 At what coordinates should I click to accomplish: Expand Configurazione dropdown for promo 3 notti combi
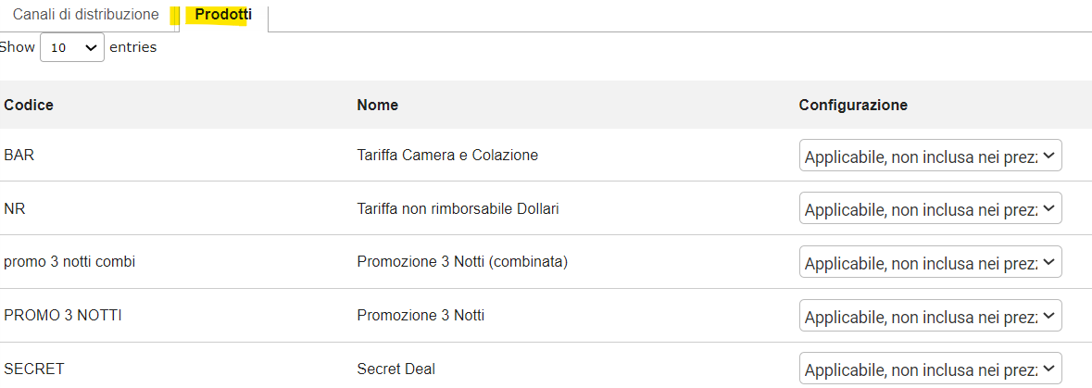click(x=930, y=263)
